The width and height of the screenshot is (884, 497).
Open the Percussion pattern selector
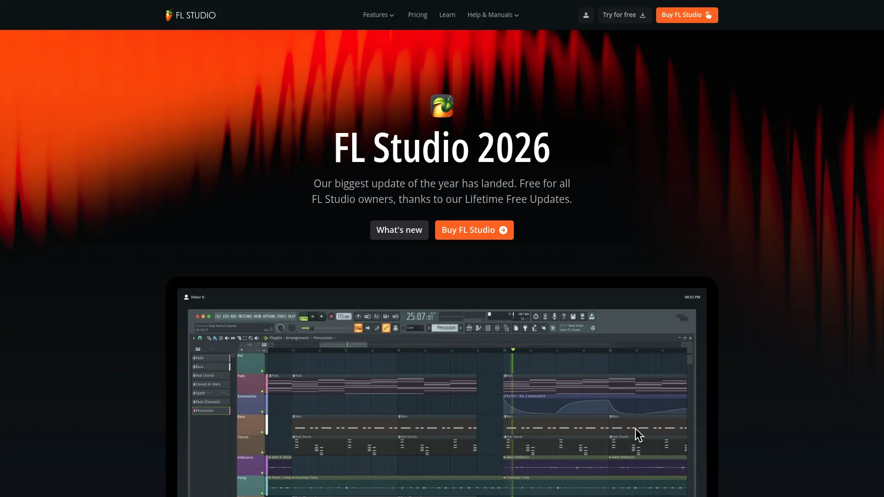(x=445, y=328)
